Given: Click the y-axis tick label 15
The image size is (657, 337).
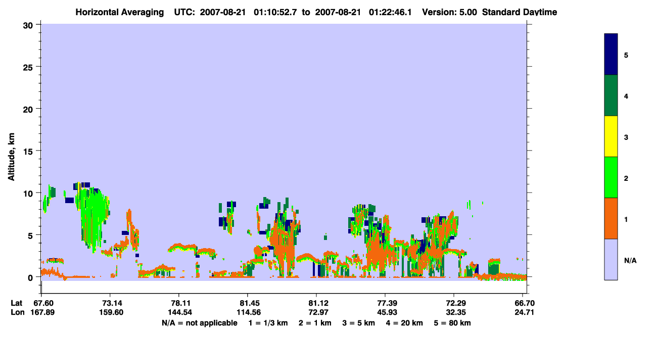Looking at the screenshot, I should click(x=28, y=151).
